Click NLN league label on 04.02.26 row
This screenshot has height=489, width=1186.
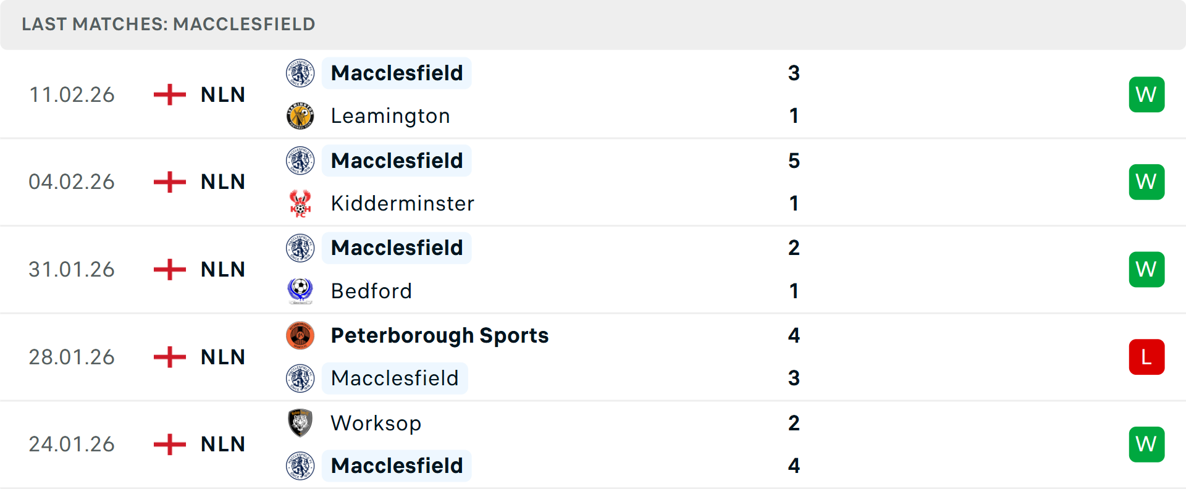tap(223, 182)
